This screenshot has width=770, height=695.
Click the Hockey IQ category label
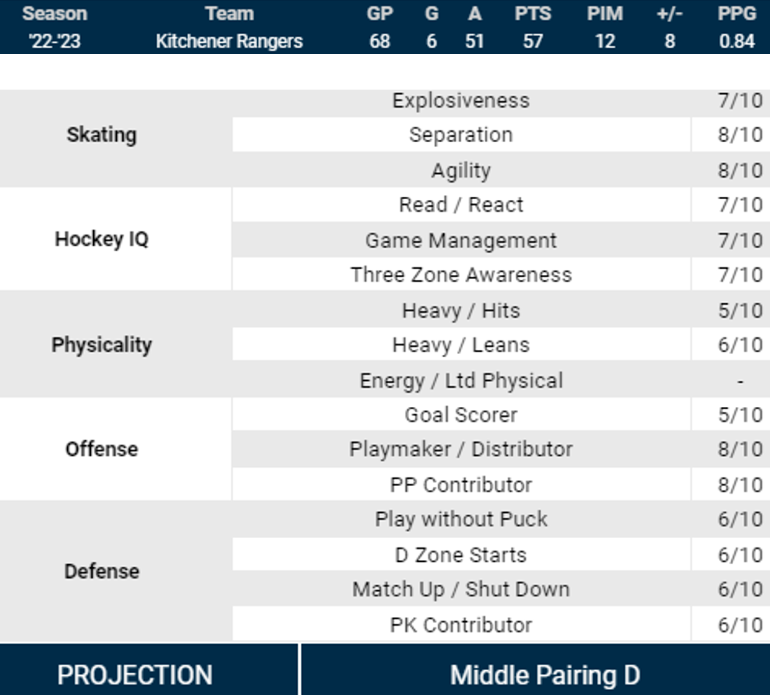(102, 239)
